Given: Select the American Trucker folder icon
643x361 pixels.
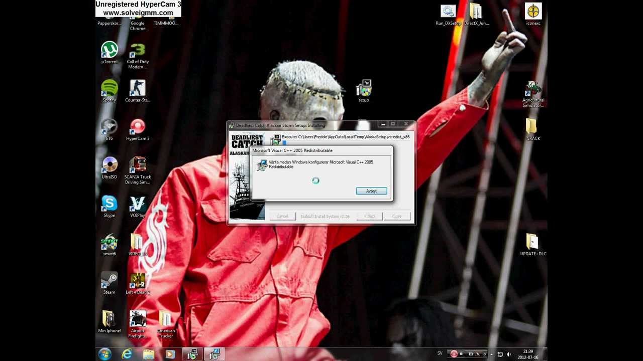Looking at the screenshot, I should click(166, 324).
